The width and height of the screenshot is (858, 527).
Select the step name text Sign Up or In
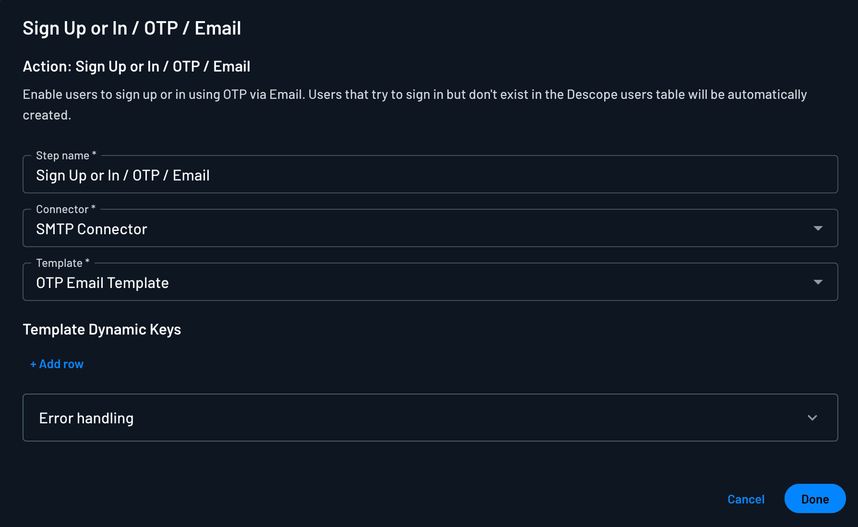coord(122,175)
